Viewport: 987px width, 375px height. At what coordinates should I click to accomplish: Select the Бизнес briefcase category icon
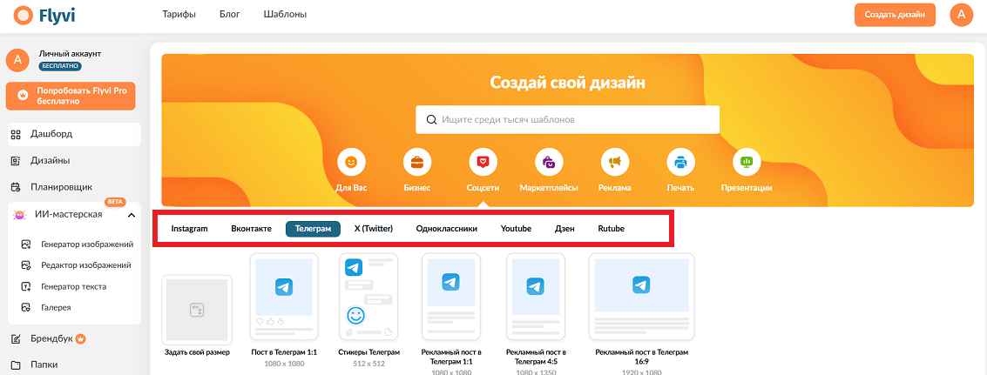(417, 163)
